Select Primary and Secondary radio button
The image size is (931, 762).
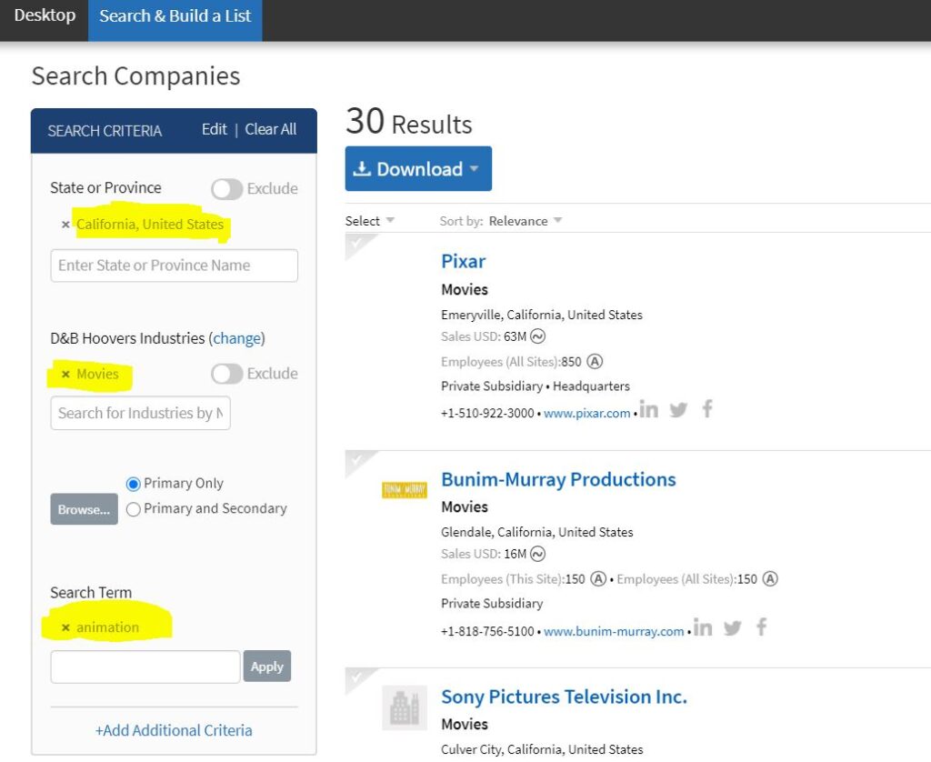coord(133,509)
